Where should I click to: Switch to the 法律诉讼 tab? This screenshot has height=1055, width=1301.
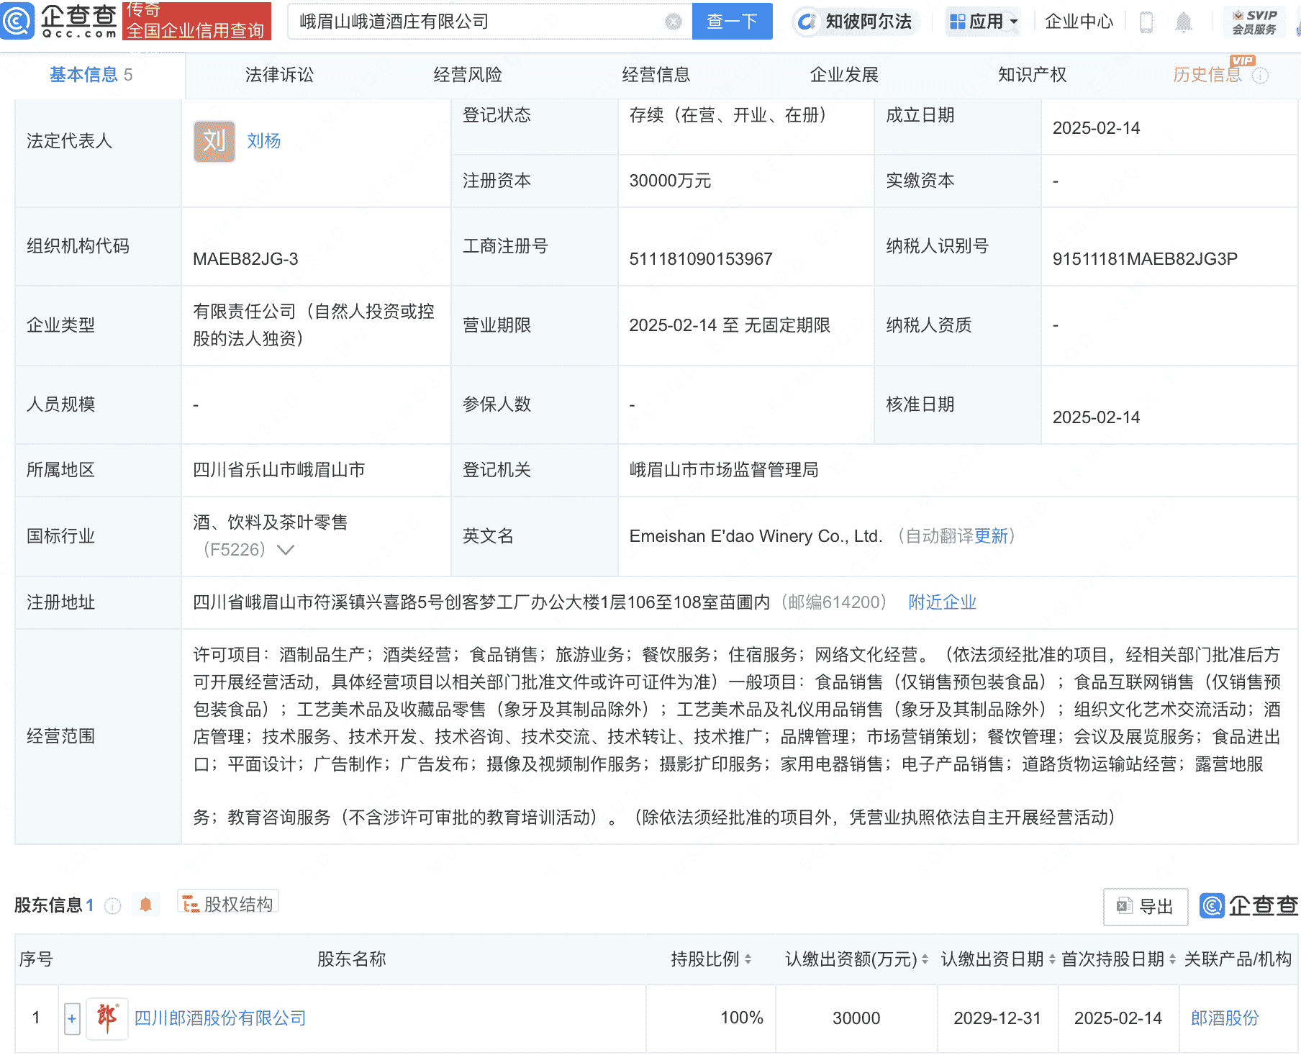(279, 75)
